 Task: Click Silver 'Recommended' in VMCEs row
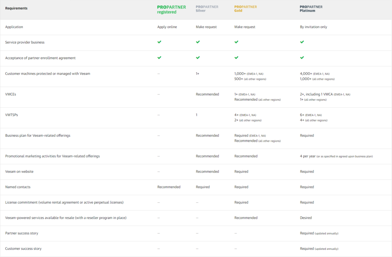click(207, 94)
